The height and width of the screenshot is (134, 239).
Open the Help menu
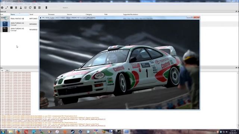click(x=39, y=4)
